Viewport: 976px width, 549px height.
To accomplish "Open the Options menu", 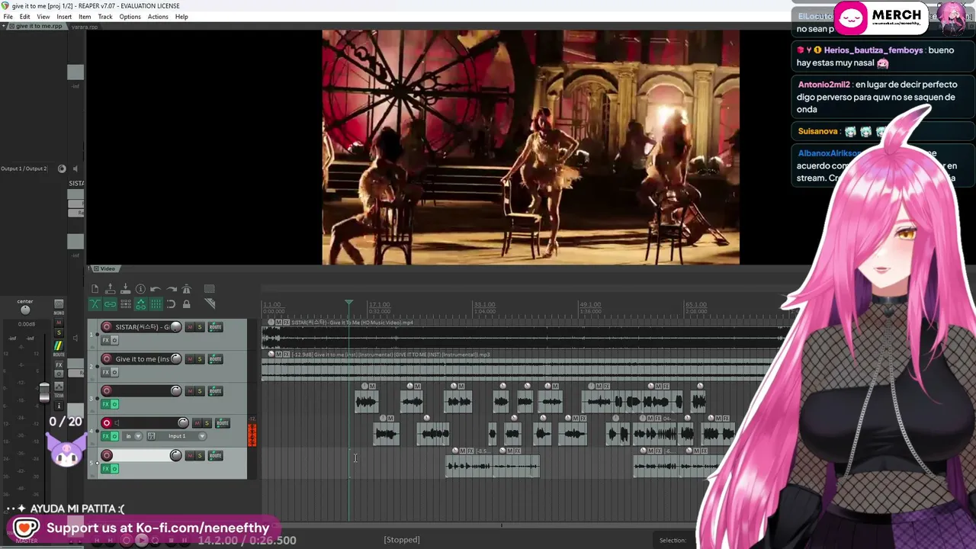I will pyautogui.click(x=130, y=17).
